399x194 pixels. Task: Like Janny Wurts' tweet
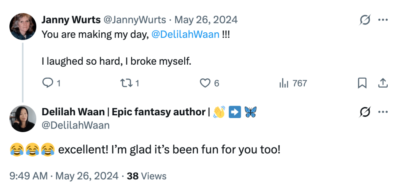pyautogui.click(x=205, y=83)
